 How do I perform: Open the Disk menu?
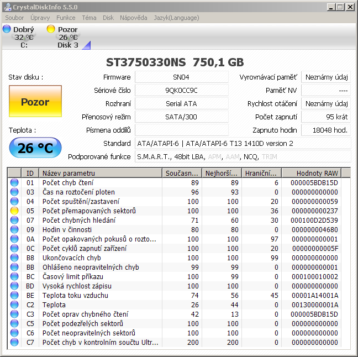(x=108, y=18)
